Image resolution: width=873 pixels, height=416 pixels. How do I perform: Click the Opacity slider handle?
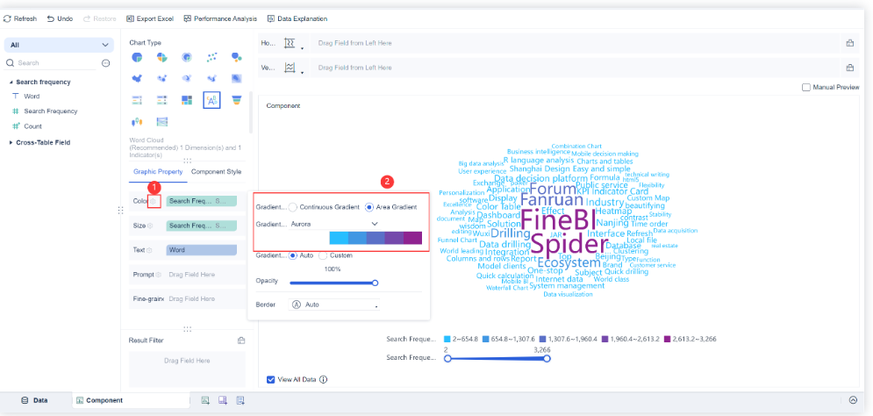375,283
